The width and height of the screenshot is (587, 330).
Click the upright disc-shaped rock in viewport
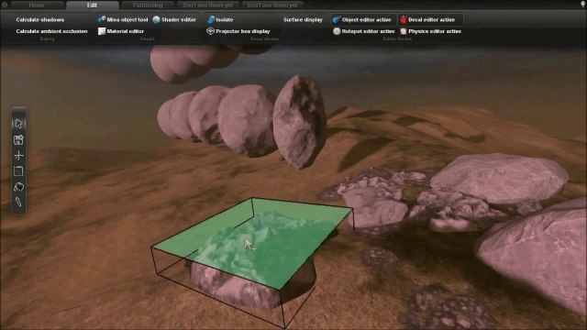click(x=300, y=121)
